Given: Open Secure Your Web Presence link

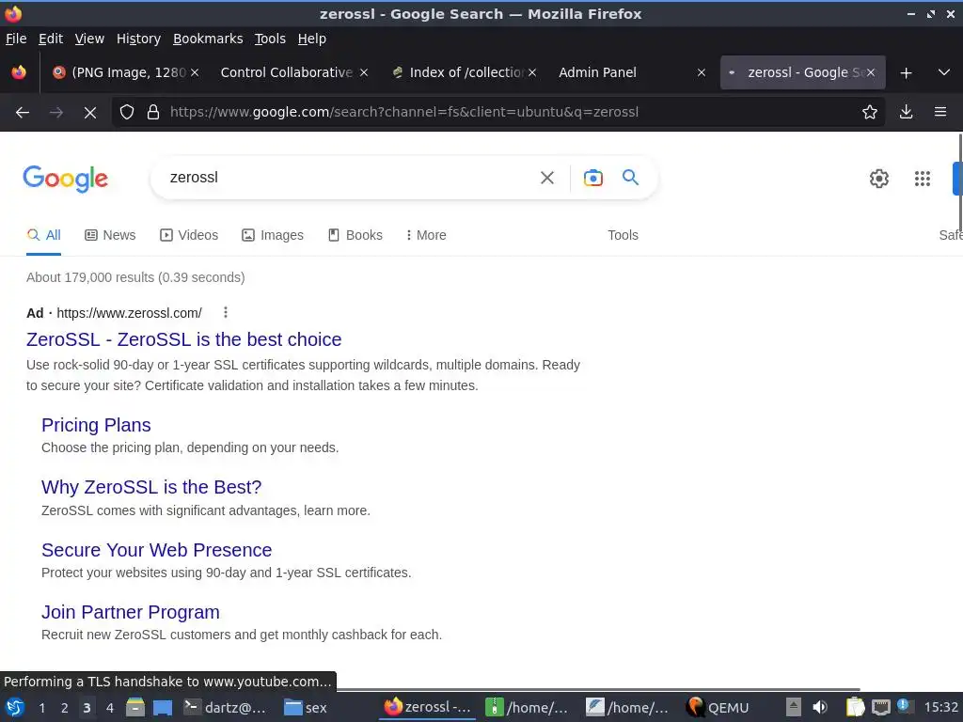Looking at the screenshot, I should pos(157,550).
